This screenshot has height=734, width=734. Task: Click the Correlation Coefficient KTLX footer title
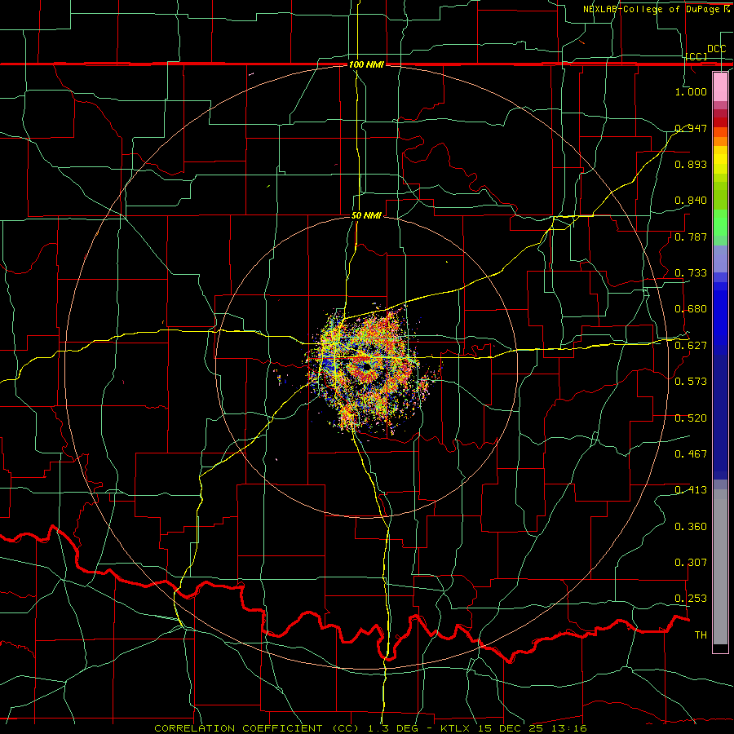[x=370, y=728]
